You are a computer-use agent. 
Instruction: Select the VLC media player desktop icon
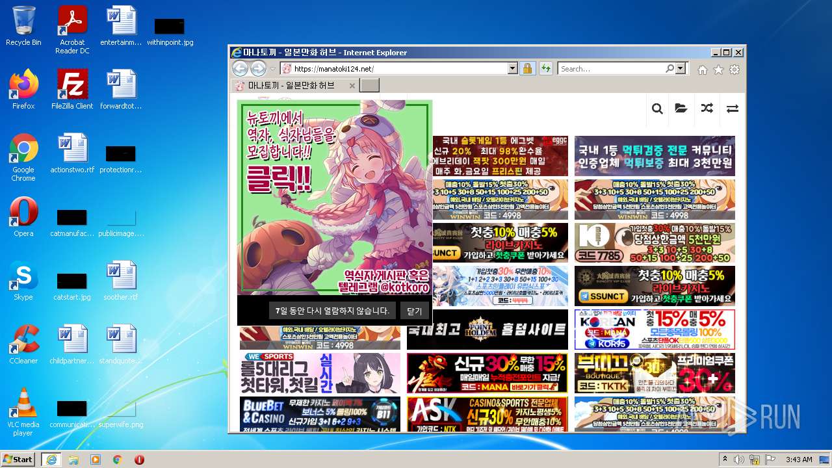tap(23, 412)
